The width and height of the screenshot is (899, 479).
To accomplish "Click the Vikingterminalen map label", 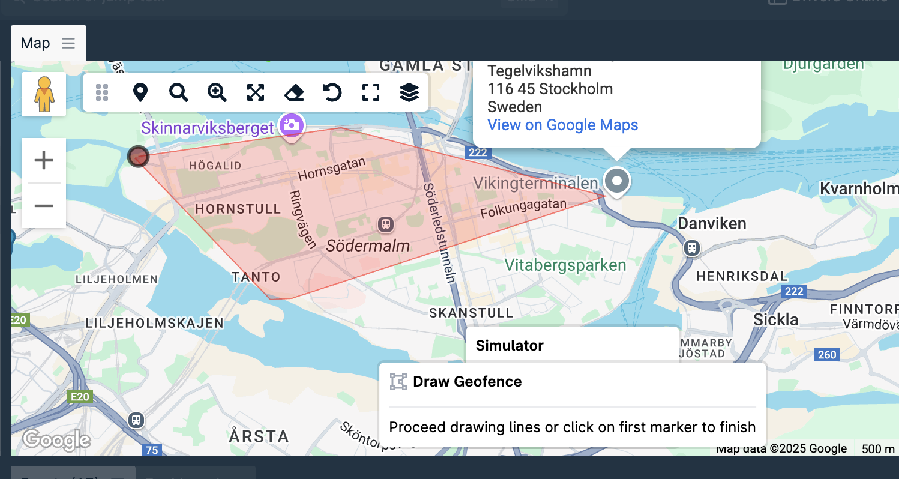I will pos(536,183).
